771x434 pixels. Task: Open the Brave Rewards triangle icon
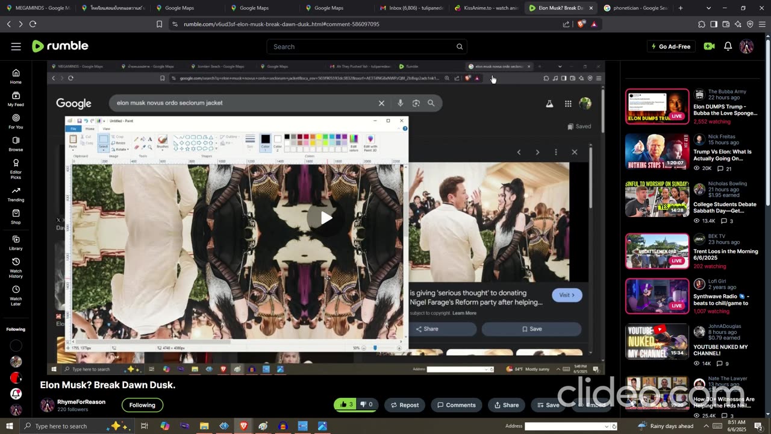point(594,24)
